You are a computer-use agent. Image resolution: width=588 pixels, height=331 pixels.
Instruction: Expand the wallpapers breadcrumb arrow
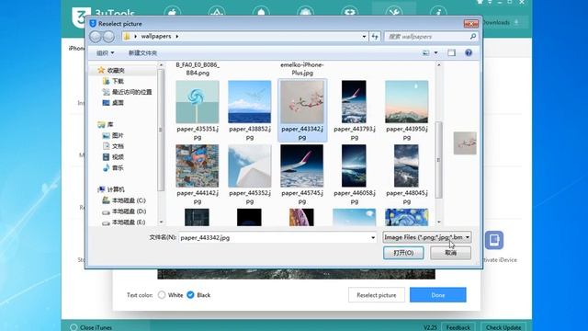(x=177, y=37)
